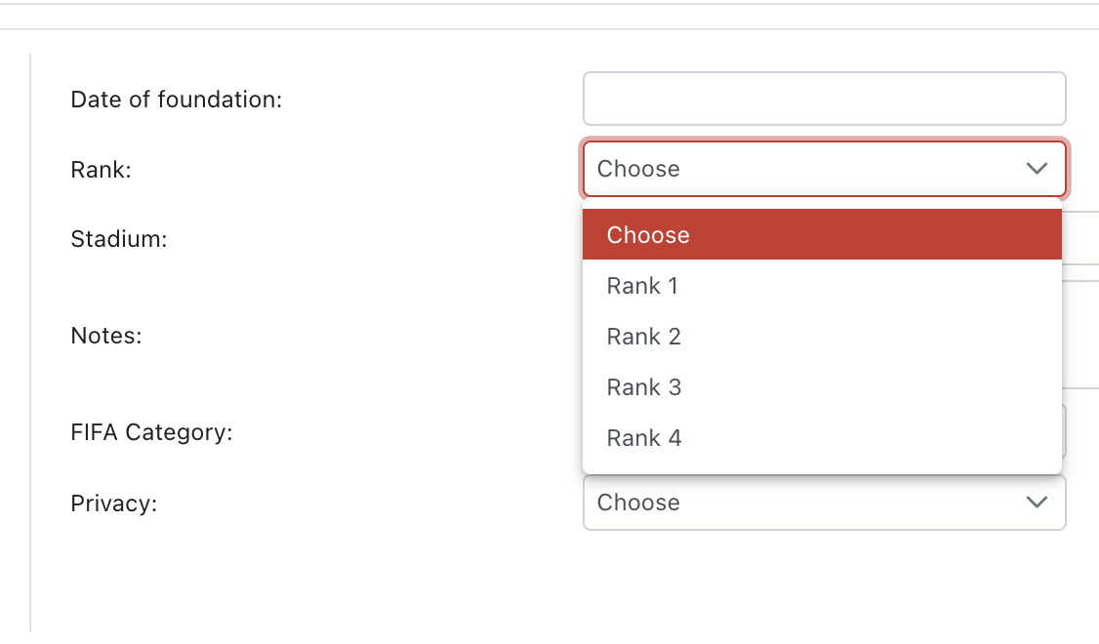Open the Privacy dropdown

[x=800, y=503]
